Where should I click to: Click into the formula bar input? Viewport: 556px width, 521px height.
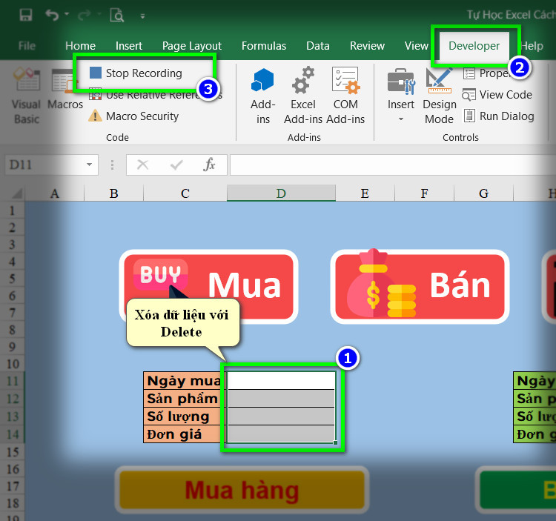(392, 165)
